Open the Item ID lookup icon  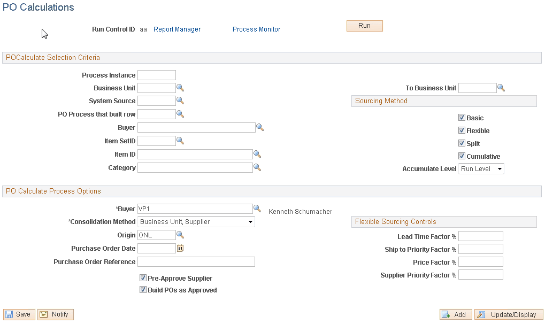click(x=258, y=154)
